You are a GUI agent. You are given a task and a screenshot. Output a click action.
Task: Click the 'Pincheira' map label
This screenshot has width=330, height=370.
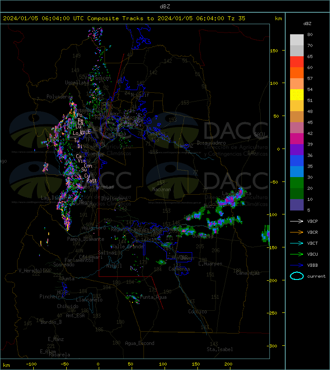pyautogui.click(x=51, y=297)
